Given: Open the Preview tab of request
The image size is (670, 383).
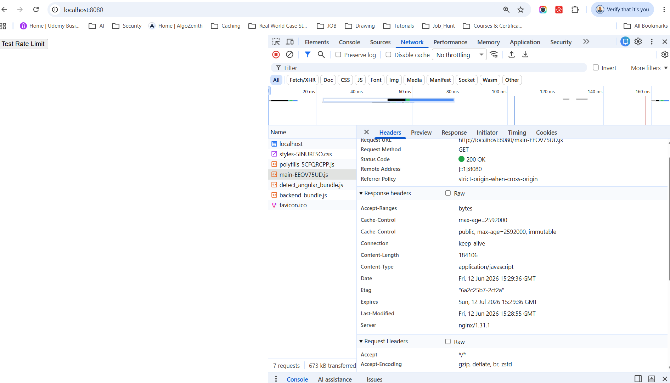Looking at the screenshot, I should click(421, 133).
